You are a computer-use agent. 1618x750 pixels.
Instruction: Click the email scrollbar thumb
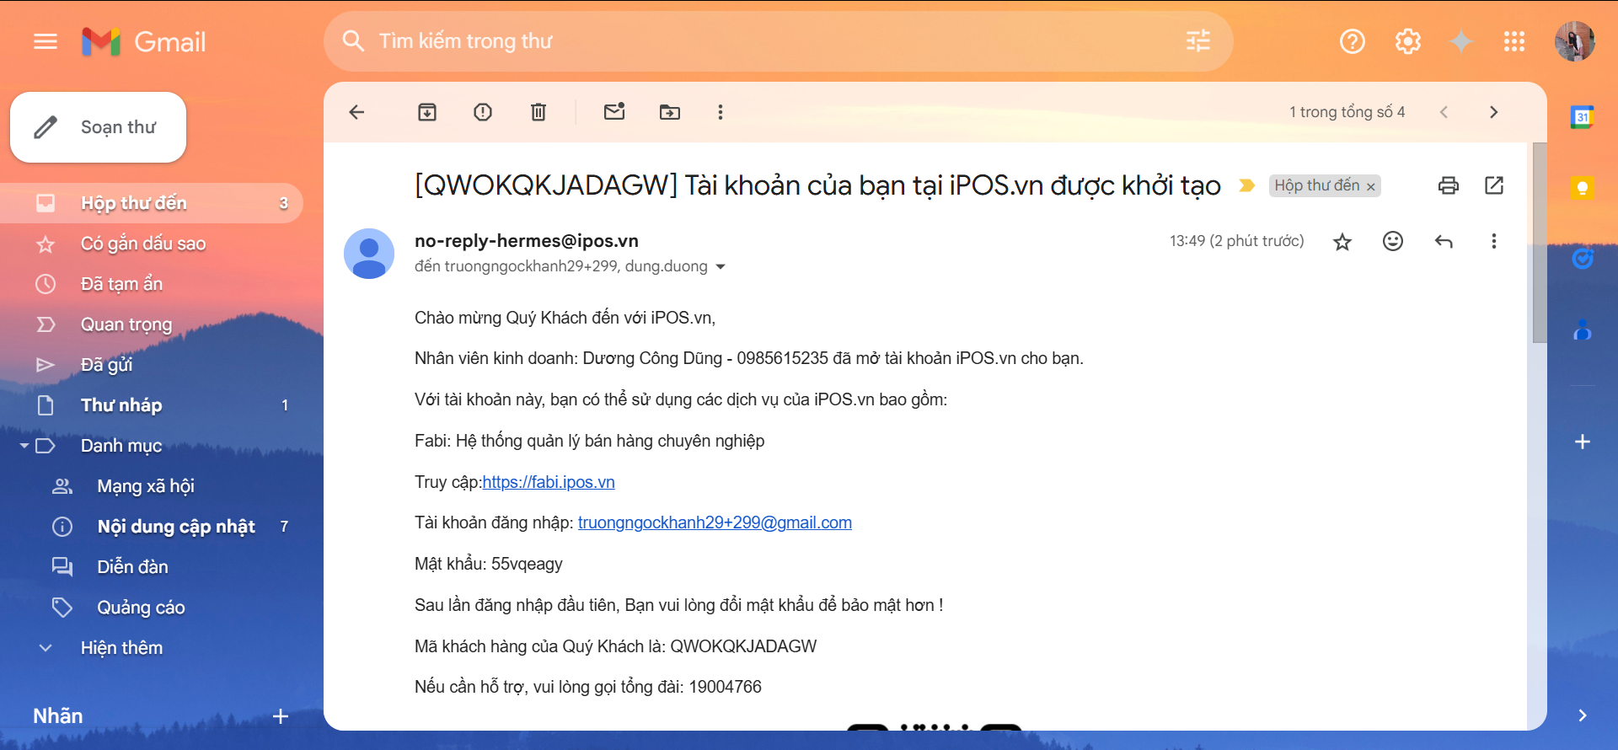click(x=1540, y=243)
